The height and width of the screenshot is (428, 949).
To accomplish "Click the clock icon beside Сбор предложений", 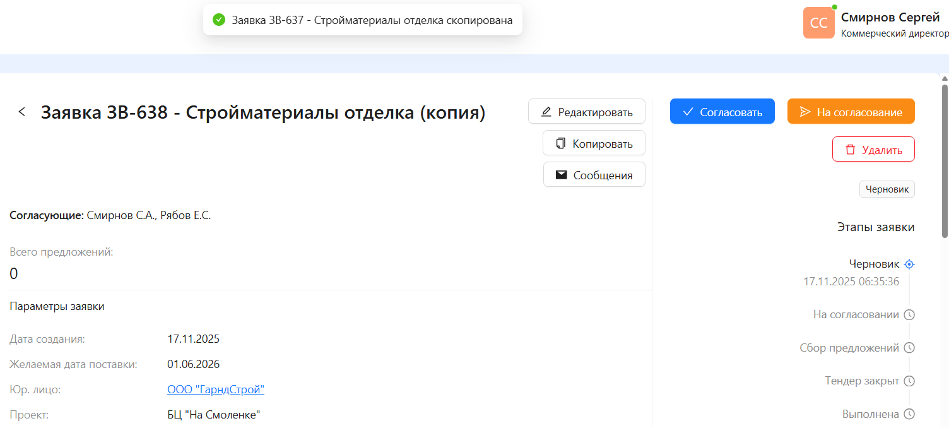I will click(x=909, y=347).
